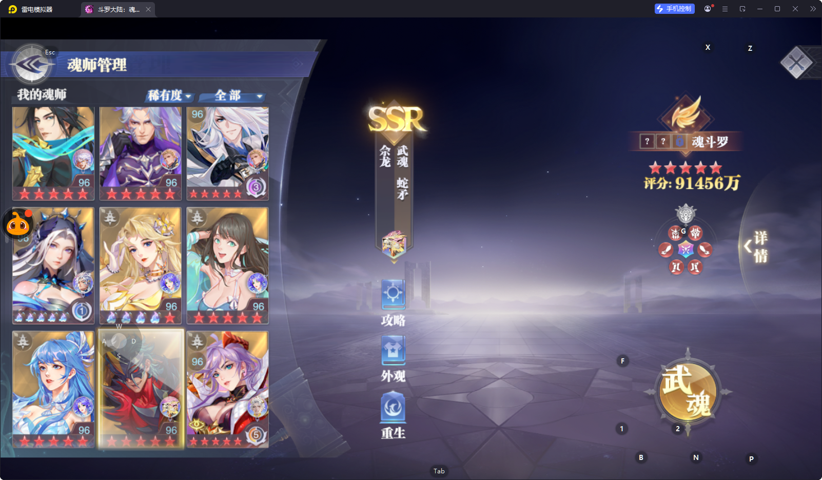This screenshot has width=822, height=480.
Task: Click the SSR rarity badge
Action: coord(396,119)
